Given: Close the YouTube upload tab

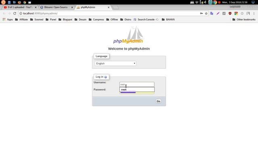Looking at the screenshot, I should click(x=36, y=7).
